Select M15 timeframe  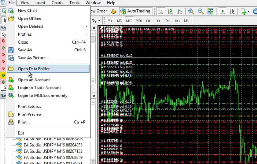(129, 21)
